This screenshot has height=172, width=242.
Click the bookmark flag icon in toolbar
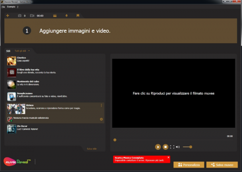(78, 15)
